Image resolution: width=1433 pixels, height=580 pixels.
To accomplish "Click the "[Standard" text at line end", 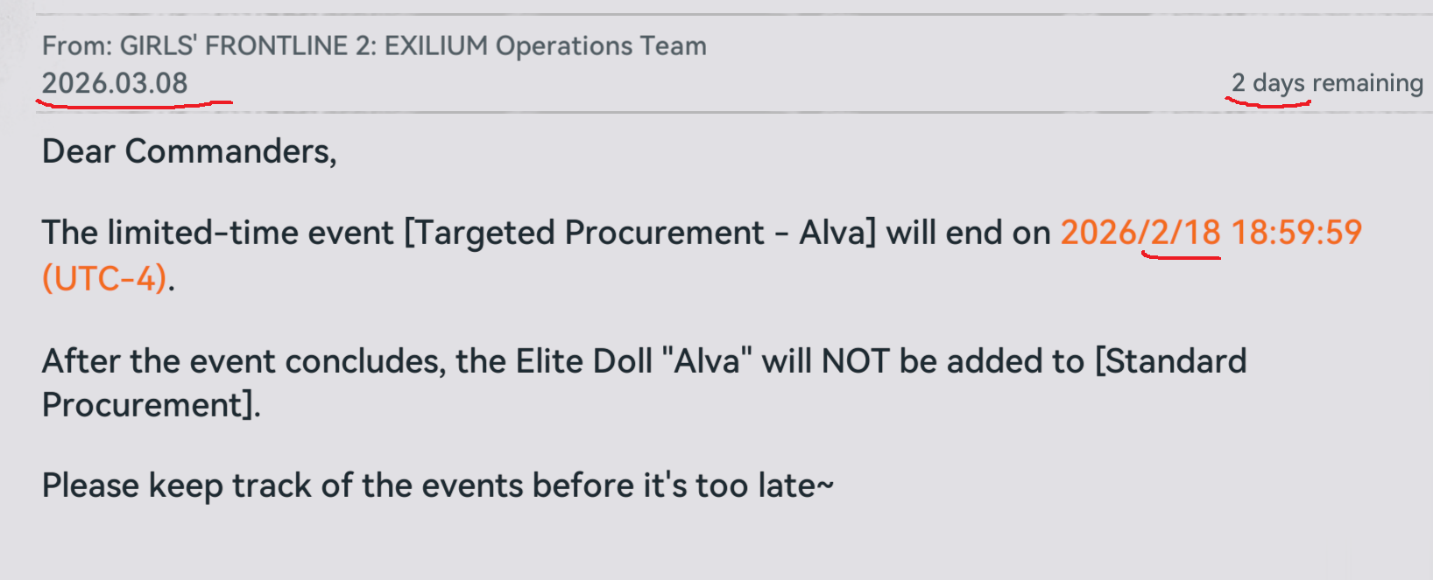I will (1170, 360).
